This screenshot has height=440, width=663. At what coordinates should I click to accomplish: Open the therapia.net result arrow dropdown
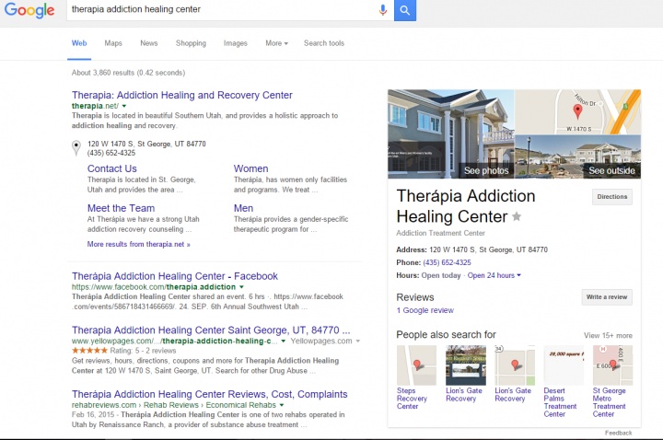click(x=124, y=106)
